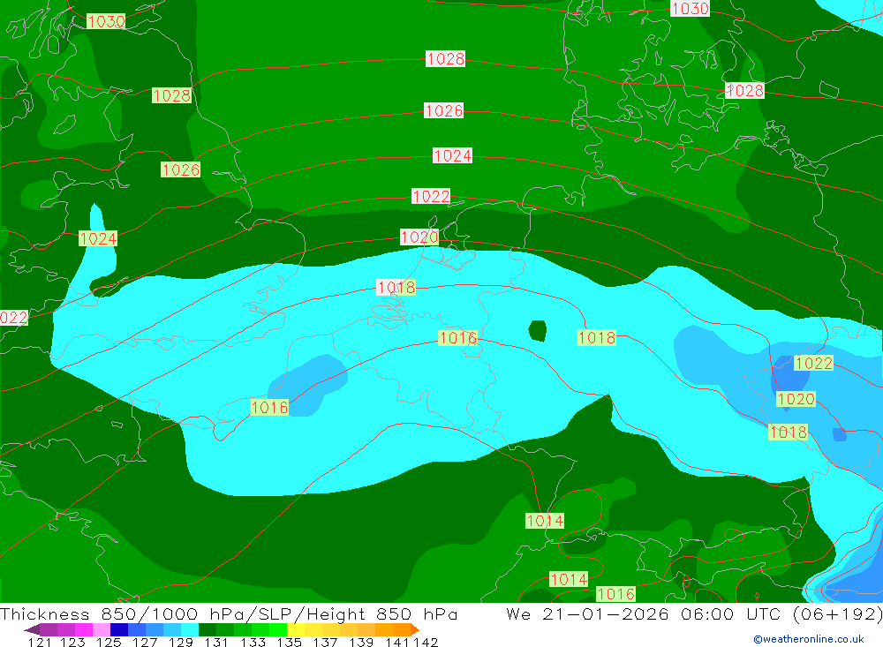Click the 1022 label above the central 1020
The image size is (883, 647).
[431, 196]
